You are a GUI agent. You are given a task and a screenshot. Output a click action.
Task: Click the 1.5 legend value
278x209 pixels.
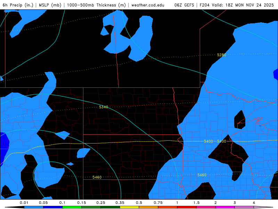point(196,203)
